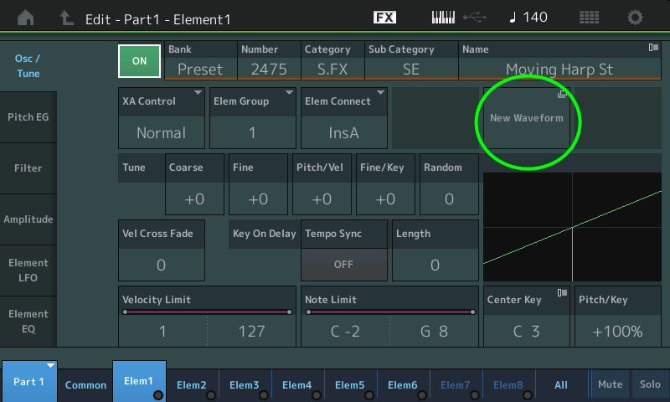Screen dimensions: 670x402
Task: Switch to the Amplitude tab
Action: (x=28, y=219)
